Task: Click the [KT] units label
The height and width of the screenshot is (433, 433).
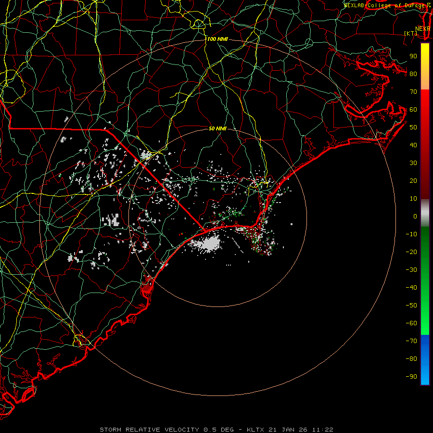Action: [x=411, y=33]
